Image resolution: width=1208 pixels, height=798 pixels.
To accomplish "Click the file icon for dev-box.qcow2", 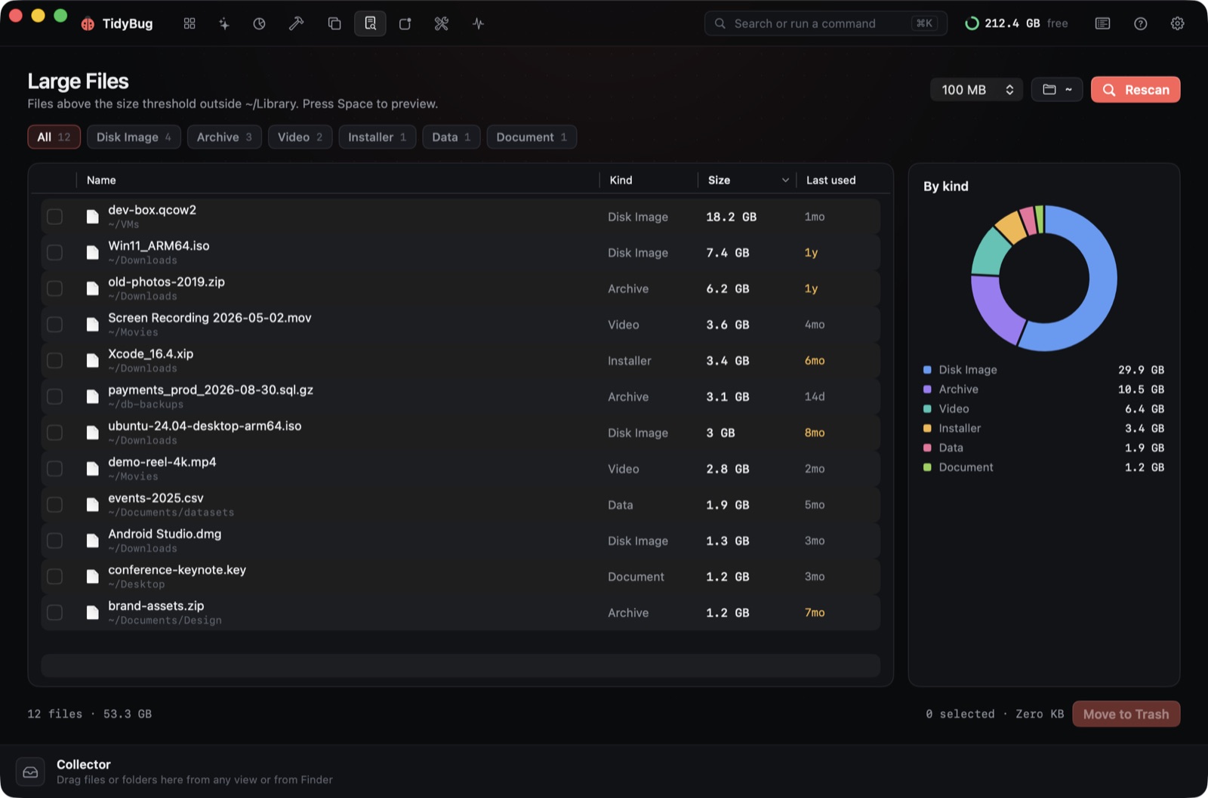I will coord(92,217).
